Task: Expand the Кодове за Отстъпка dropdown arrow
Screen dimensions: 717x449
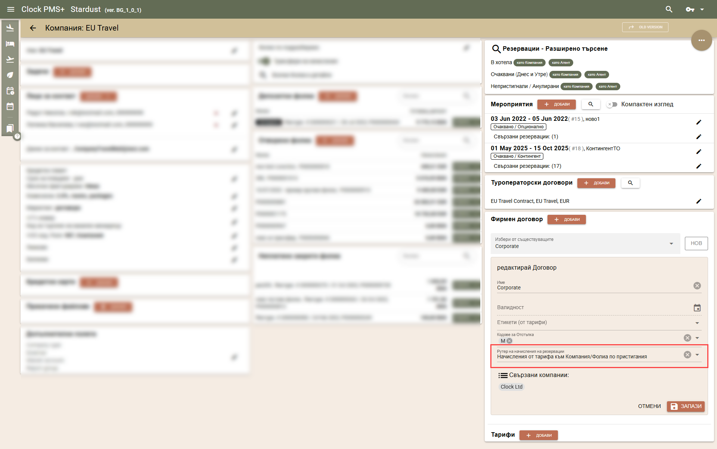Action: [x=697, y=338]
